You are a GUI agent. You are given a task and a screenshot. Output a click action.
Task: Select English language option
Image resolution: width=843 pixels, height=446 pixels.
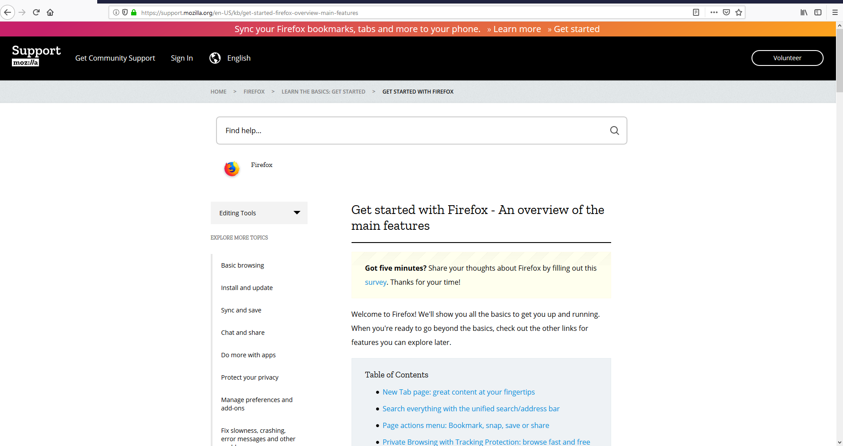coord(239,58)
